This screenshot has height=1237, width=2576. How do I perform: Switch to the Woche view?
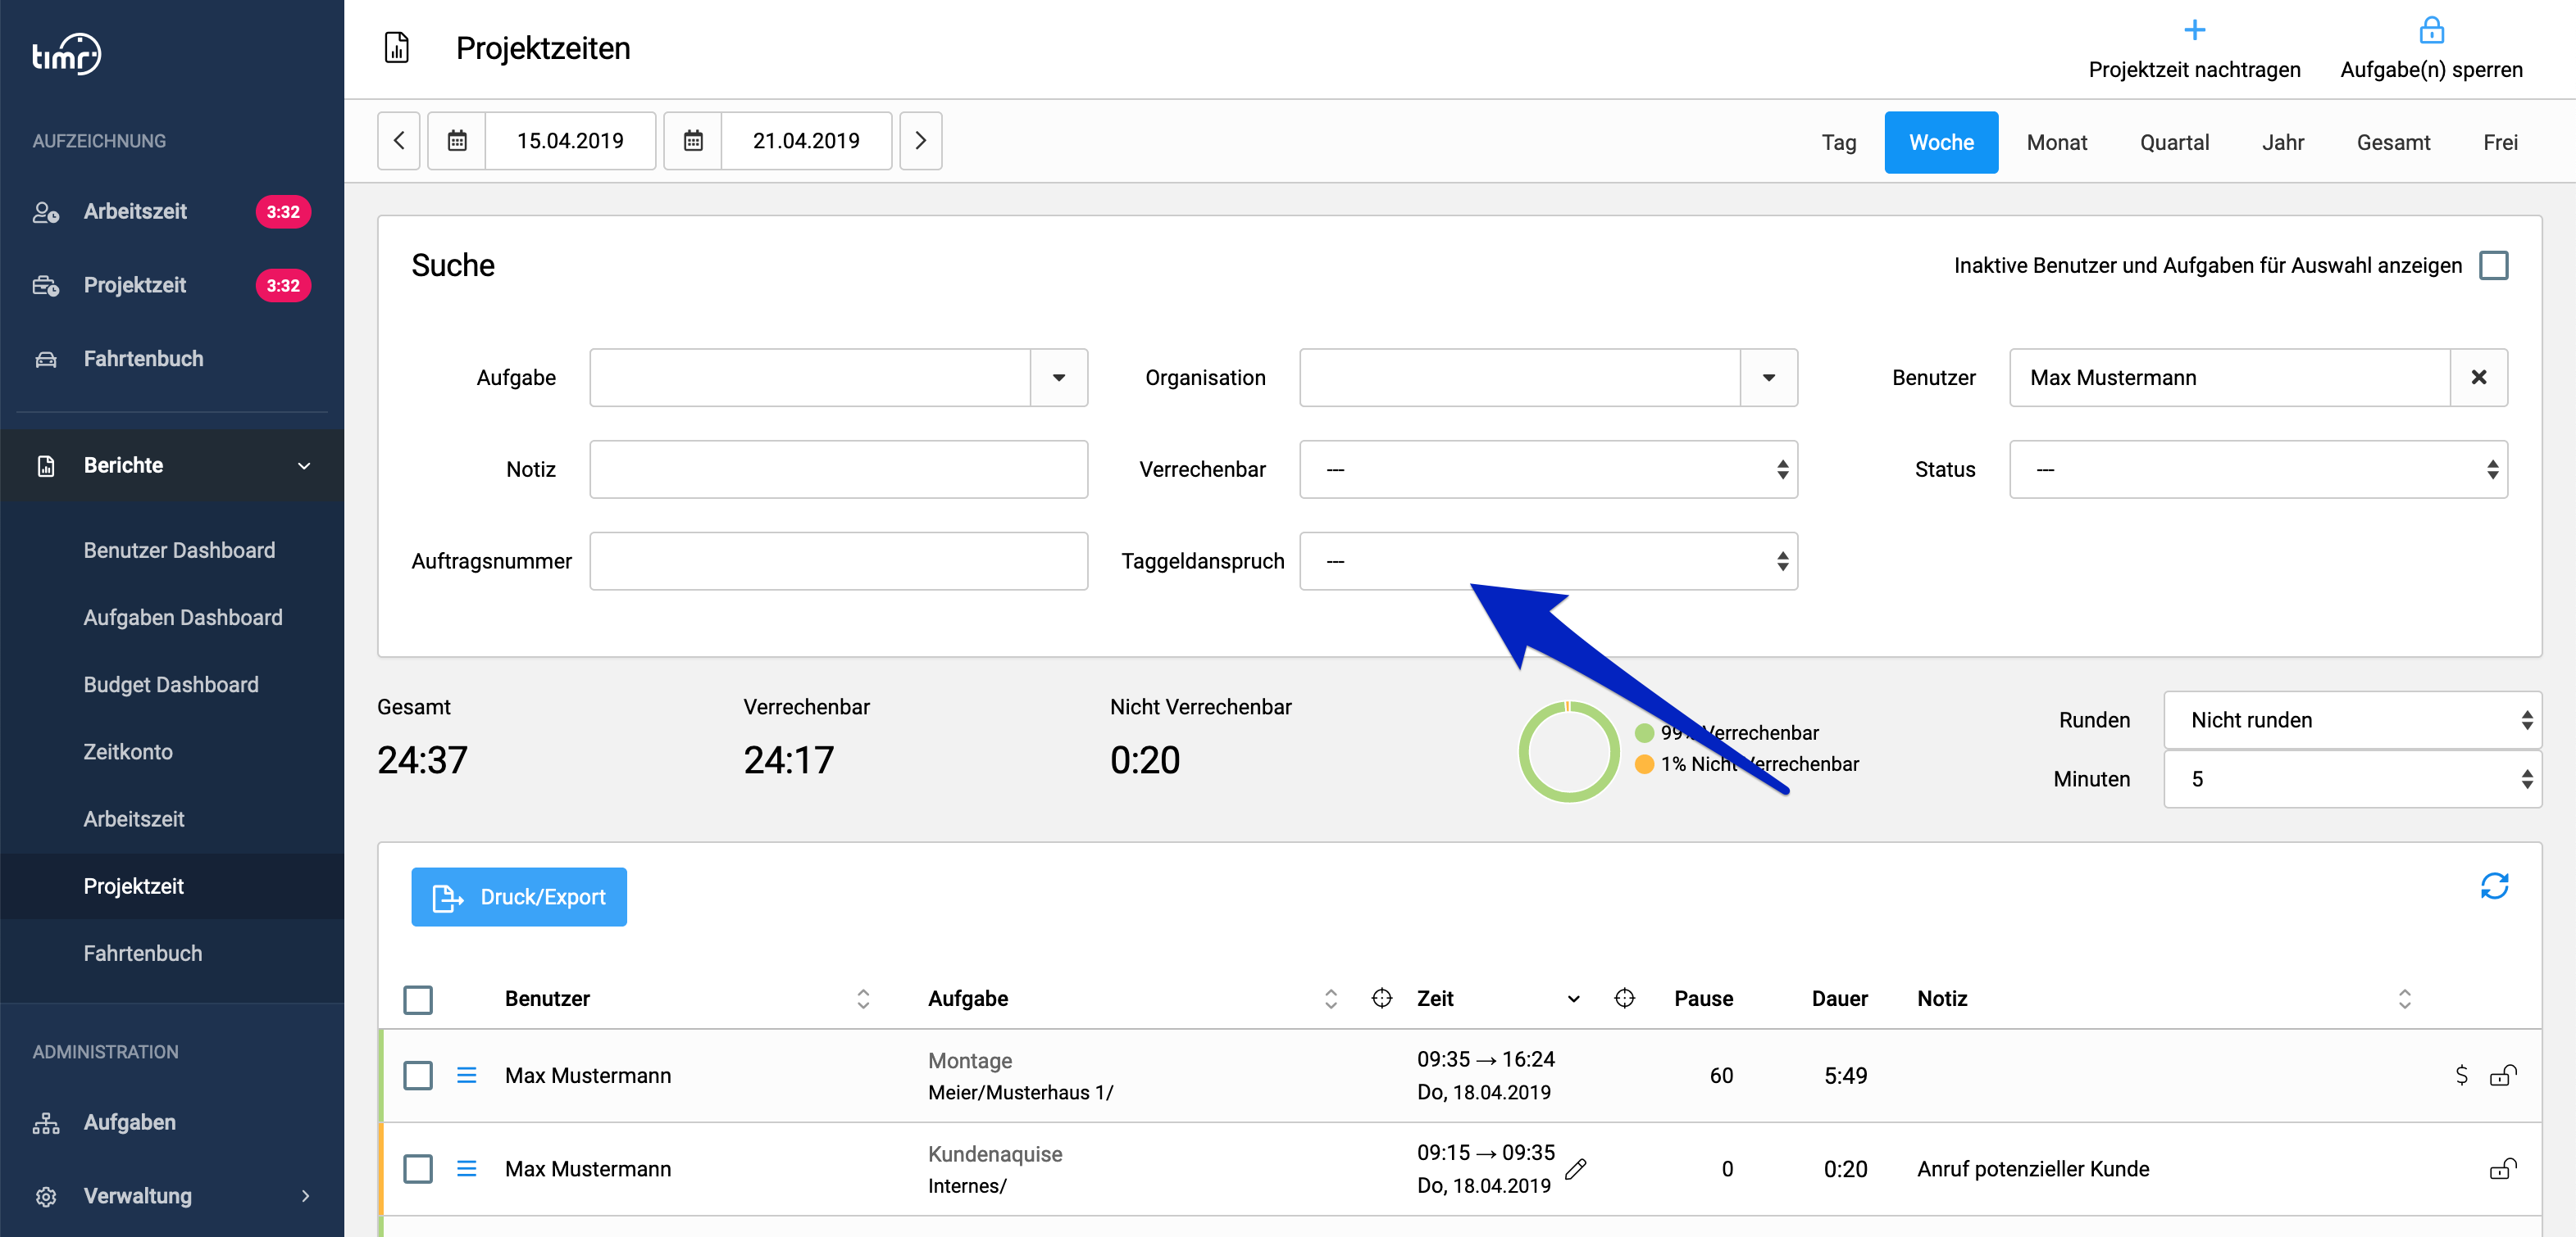(1941, 142)
